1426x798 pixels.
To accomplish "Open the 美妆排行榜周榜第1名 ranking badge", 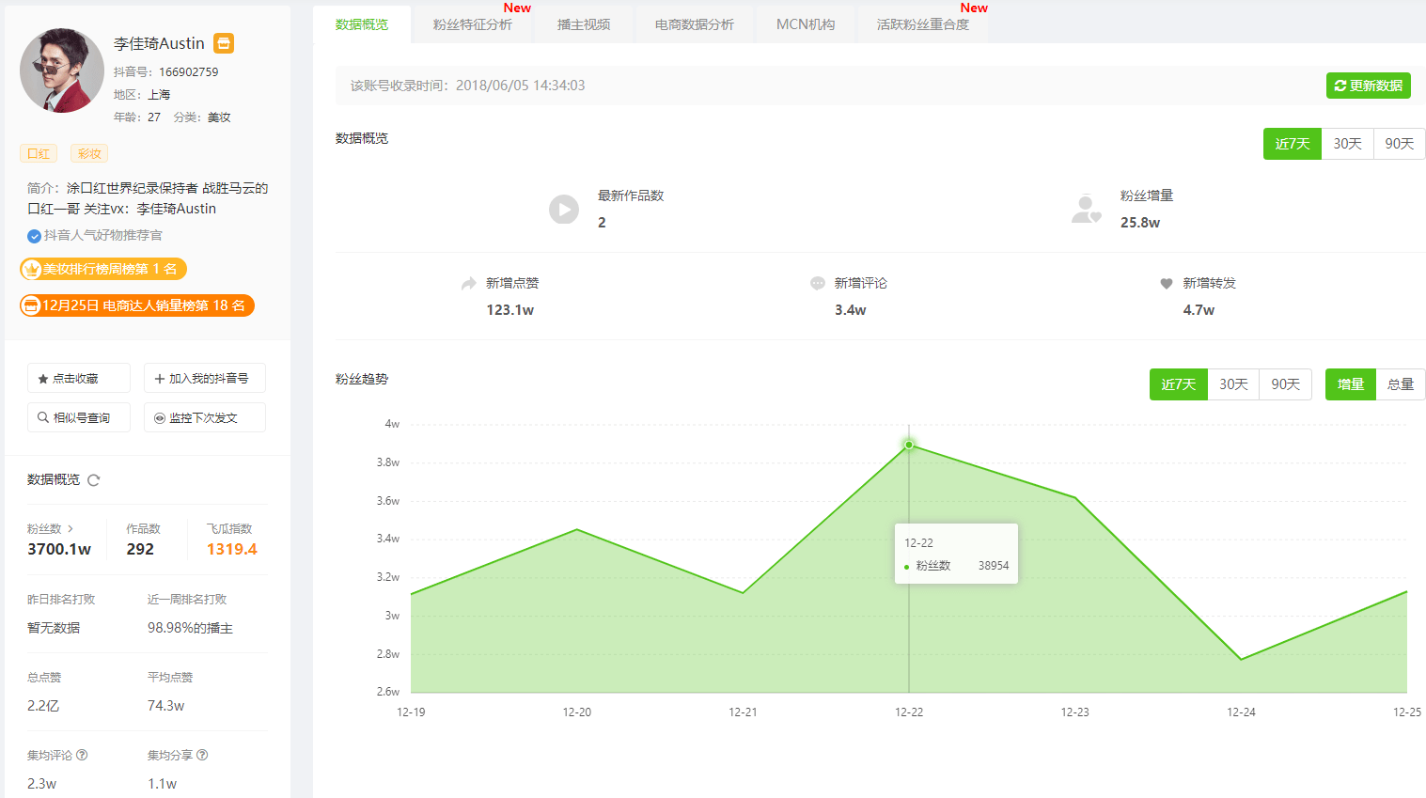I will click(x=103, y=269).
